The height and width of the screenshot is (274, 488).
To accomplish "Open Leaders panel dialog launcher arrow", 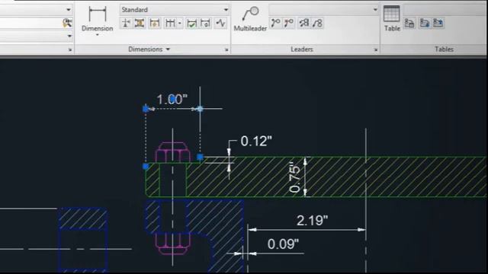I will click(x=376, y=49).
